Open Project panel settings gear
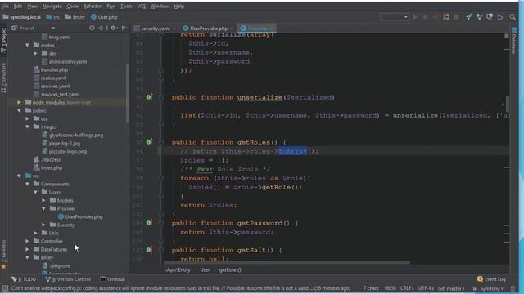Image resolution: width=524 pixels, height=294 pixels. pos(113,28)
